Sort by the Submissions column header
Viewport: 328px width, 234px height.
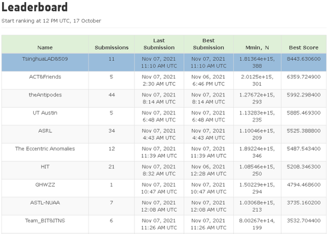click(x=112, y=48)
